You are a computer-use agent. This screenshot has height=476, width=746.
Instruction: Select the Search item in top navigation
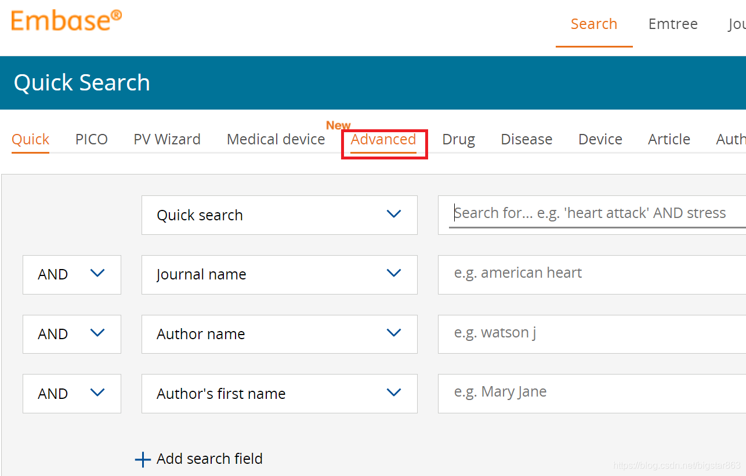[594, 24]
